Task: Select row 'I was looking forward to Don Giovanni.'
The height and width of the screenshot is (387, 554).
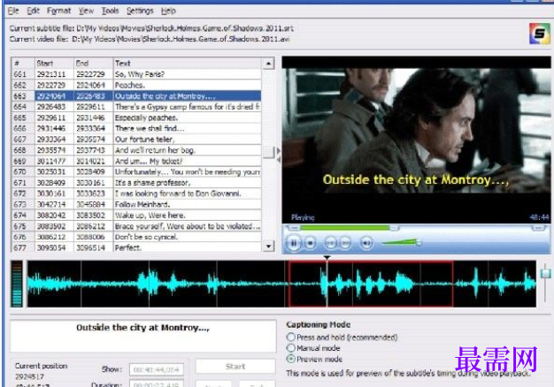Action: tap(136, 193)
